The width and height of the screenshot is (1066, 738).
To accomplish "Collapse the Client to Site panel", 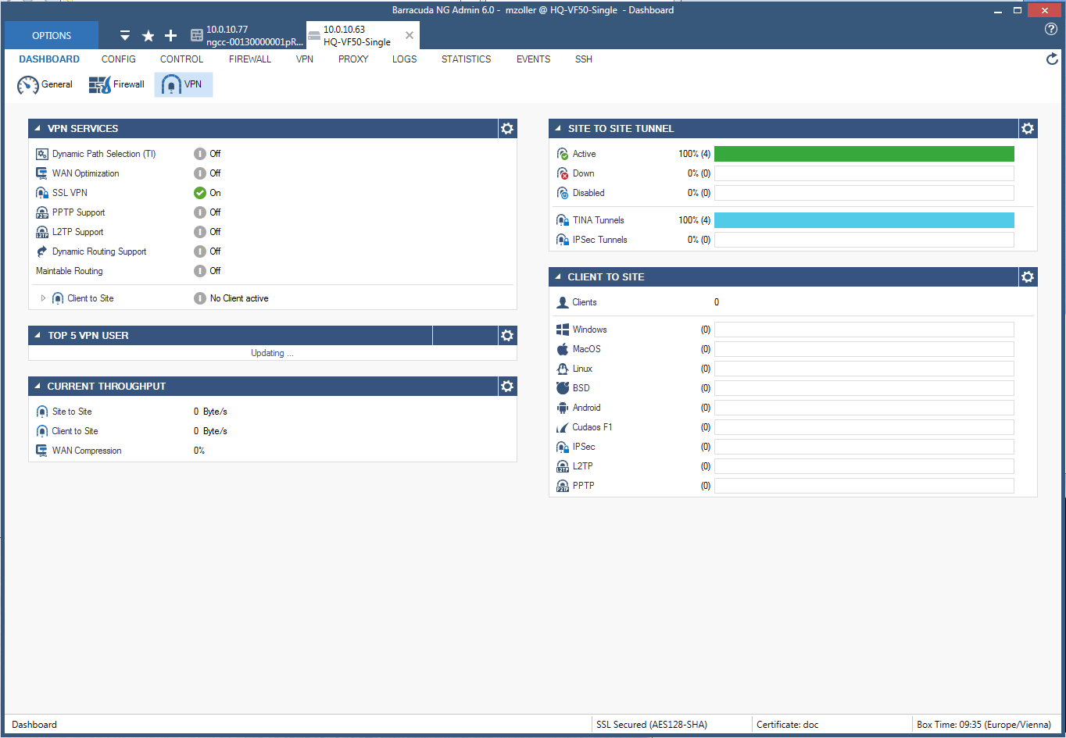I will 558,277.
